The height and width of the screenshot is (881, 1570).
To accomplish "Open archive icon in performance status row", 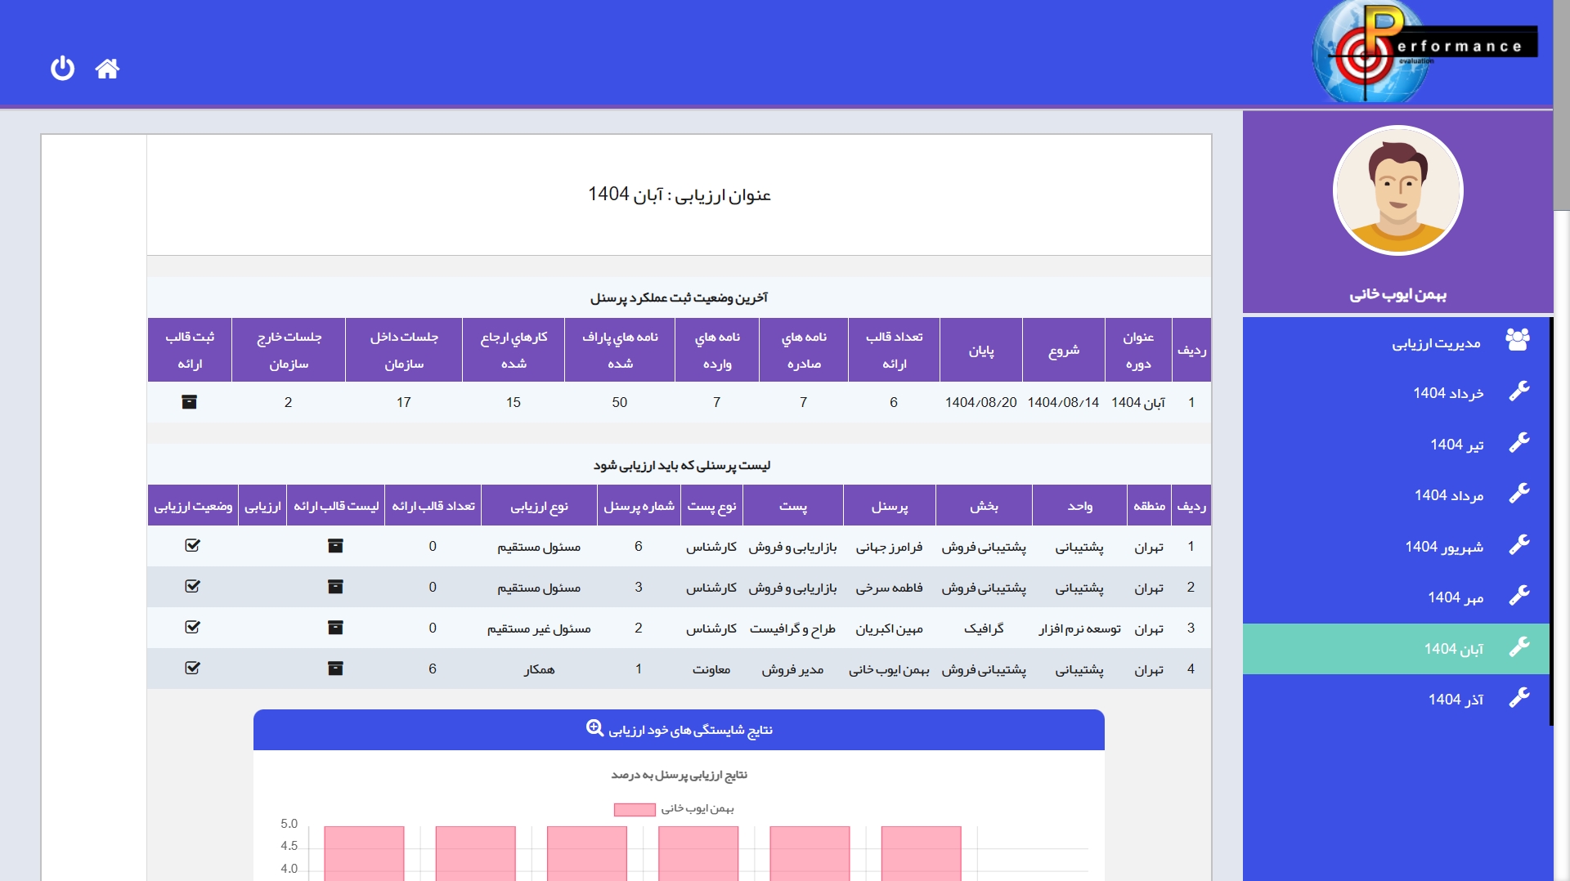I will coord(189,402).
